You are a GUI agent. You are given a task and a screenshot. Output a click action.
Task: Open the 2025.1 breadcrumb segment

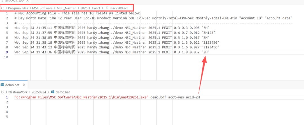[85, 8]
